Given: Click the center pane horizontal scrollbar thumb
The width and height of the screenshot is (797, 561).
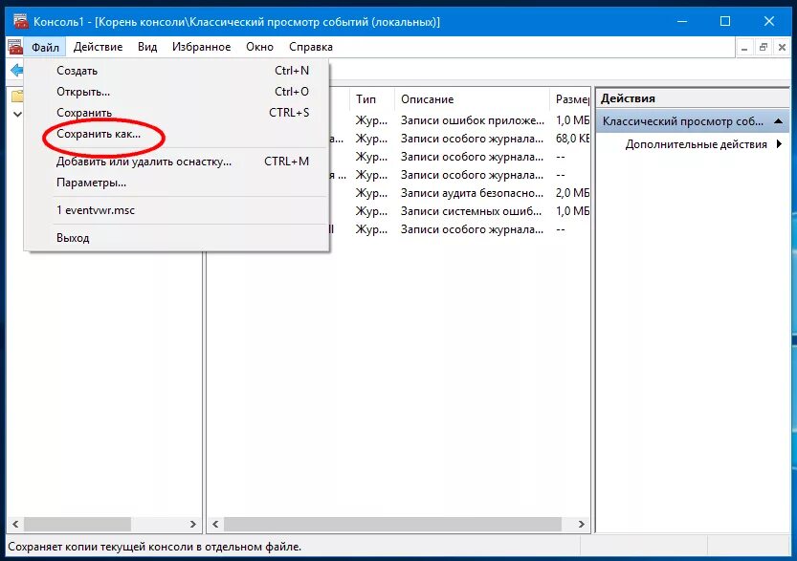Looking at the screenshot, I should point(392,524).
